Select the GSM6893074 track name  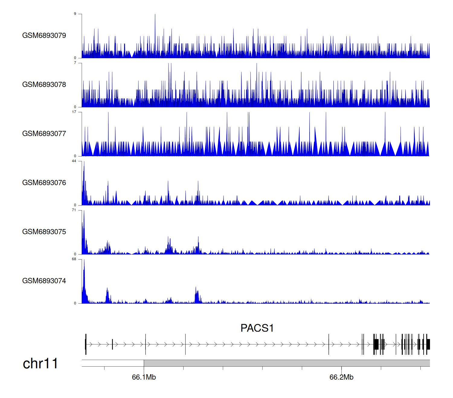tap(44, 281)
